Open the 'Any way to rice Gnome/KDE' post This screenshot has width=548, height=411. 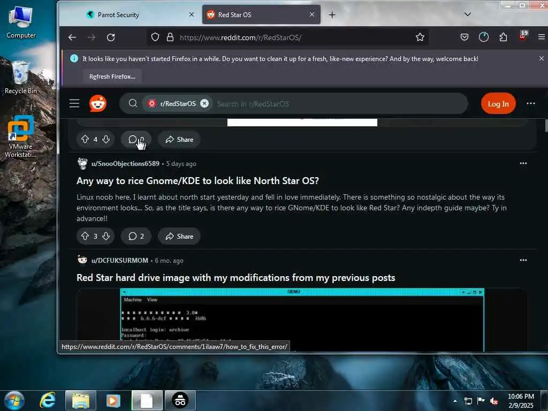tap(197, 181)
